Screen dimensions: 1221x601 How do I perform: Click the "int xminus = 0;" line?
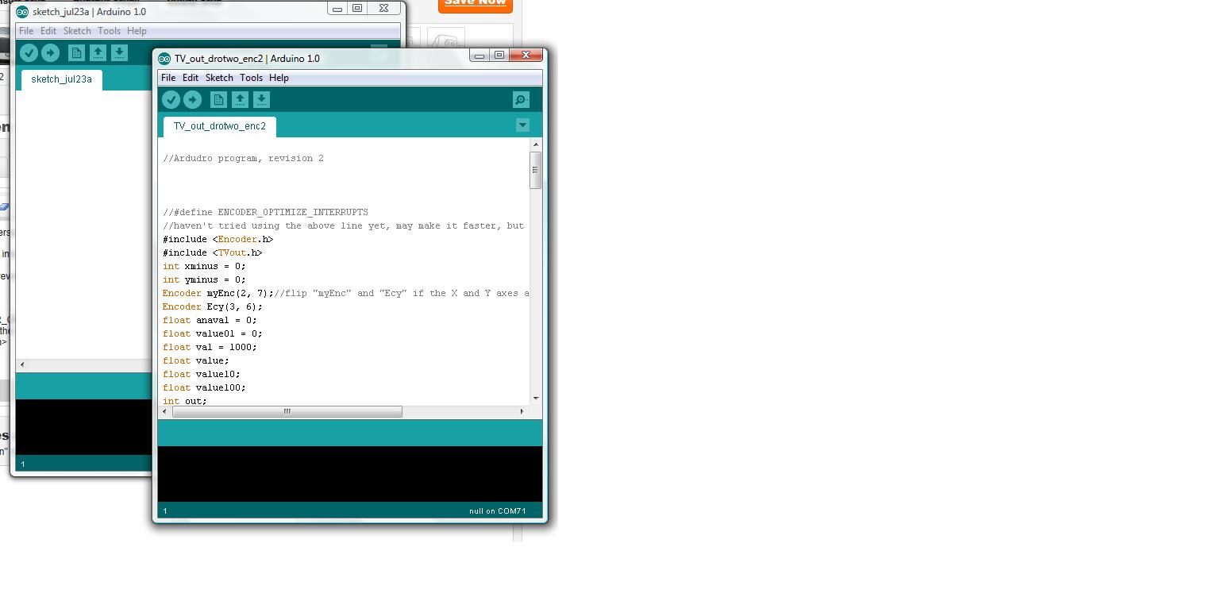[x=204, y=266]
